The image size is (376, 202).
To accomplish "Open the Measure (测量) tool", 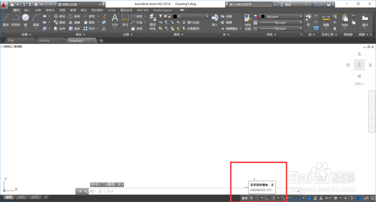I will [326, 20].
